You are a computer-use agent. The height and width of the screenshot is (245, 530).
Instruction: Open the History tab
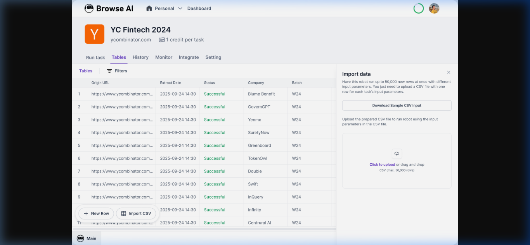click(140, 57)
